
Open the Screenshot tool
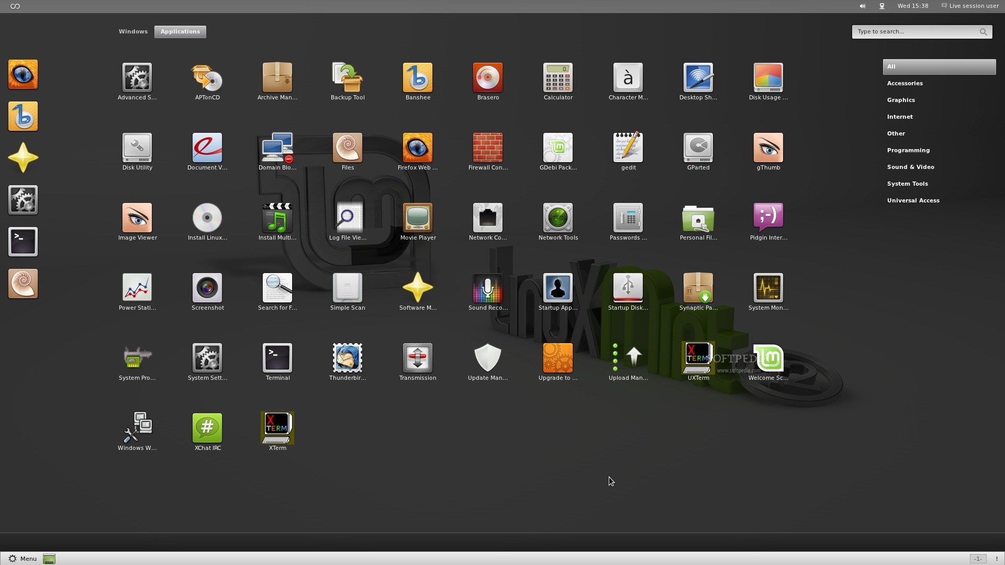207,288
